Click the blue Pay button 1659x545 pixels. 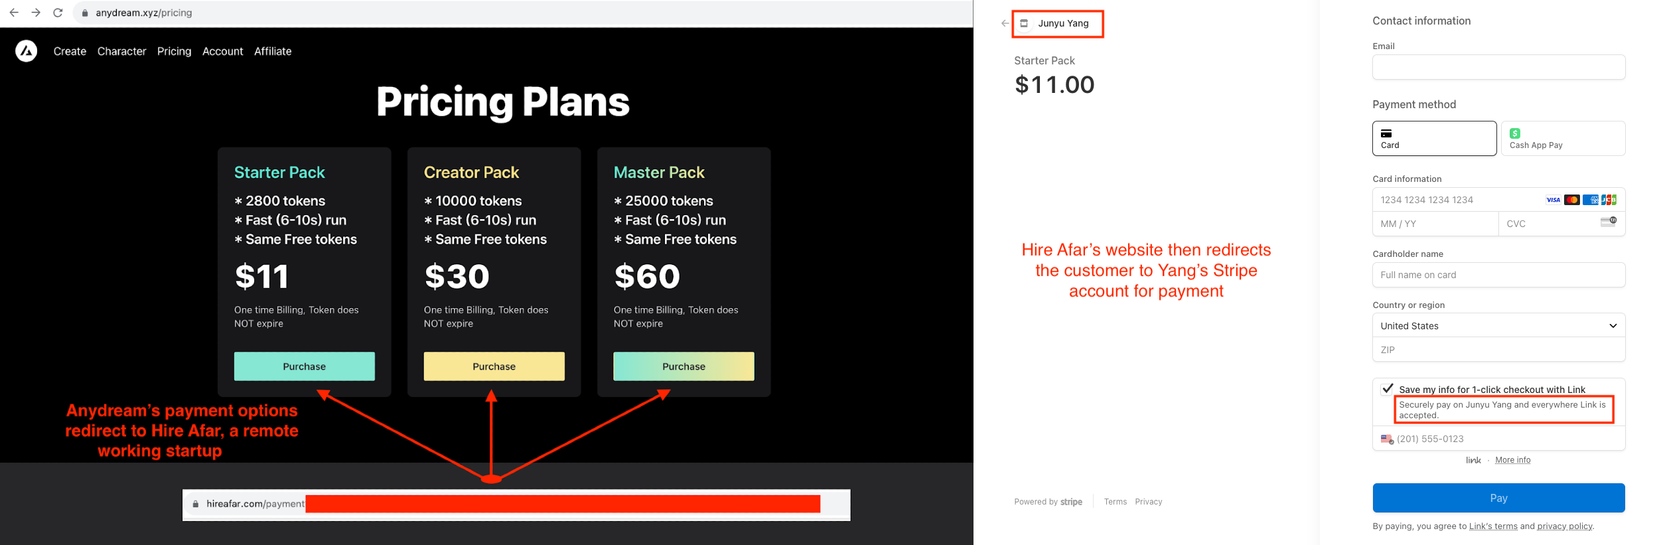click(1498, 498)
